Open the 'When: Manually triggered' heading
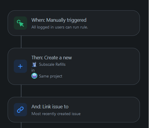Screen dimensions: 149x128 point(59,20)
